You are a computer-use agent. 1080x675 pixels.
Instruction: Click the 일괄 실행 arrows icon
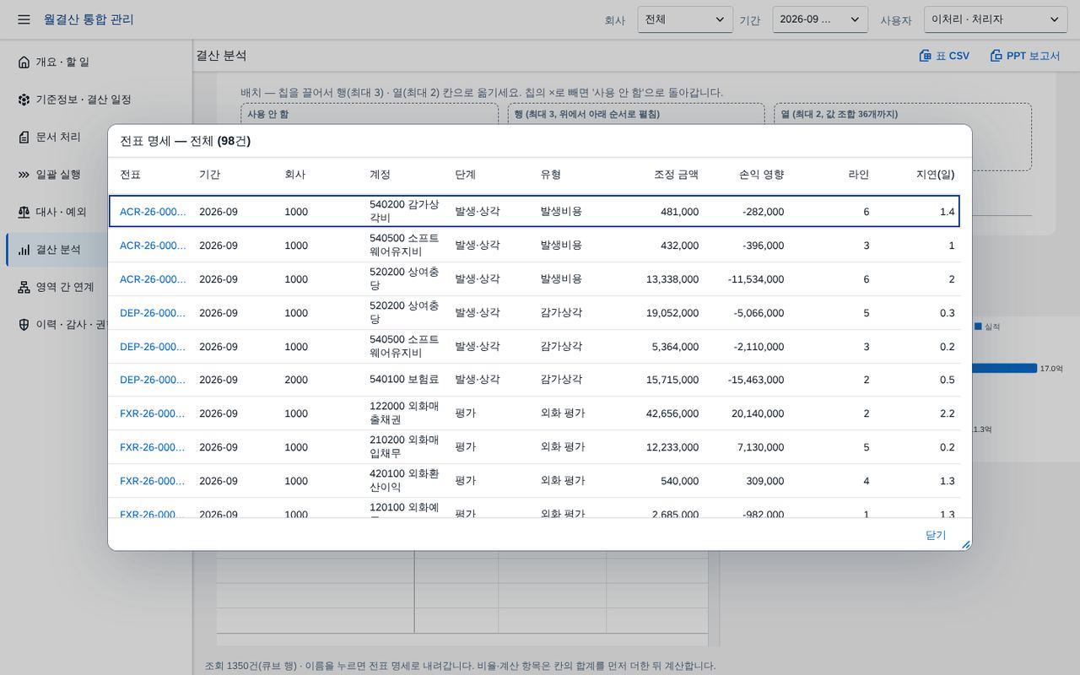[x=24, y=175]
